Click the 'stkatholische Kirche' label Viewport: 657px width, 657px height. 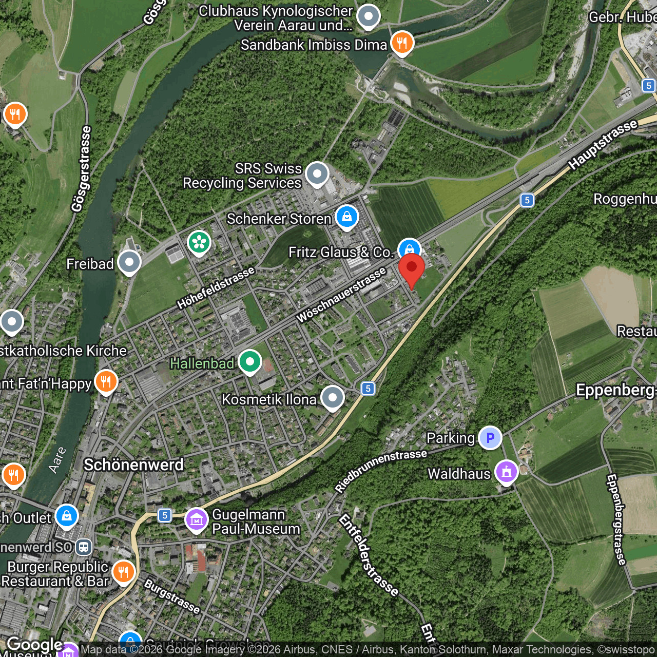(x=63, y=351)
